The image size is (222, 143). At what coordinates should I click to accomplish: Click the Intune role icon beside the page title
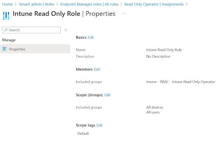(x=6, y=16)
